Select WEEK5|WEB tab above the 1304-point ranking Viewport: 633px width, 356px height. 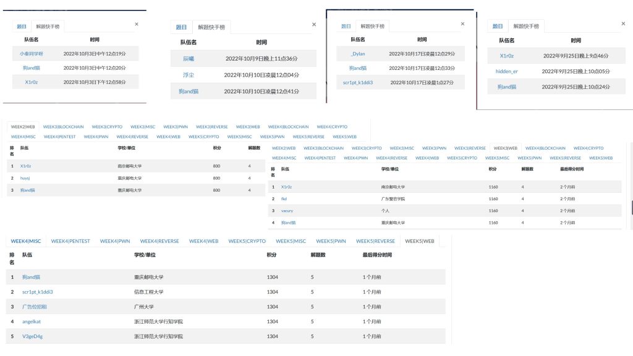pos(420,241)
